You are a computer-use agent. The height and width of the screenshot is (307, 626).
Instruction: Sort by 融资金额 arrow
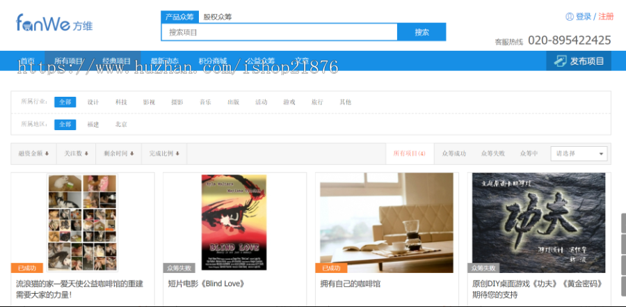pos(47,153)
